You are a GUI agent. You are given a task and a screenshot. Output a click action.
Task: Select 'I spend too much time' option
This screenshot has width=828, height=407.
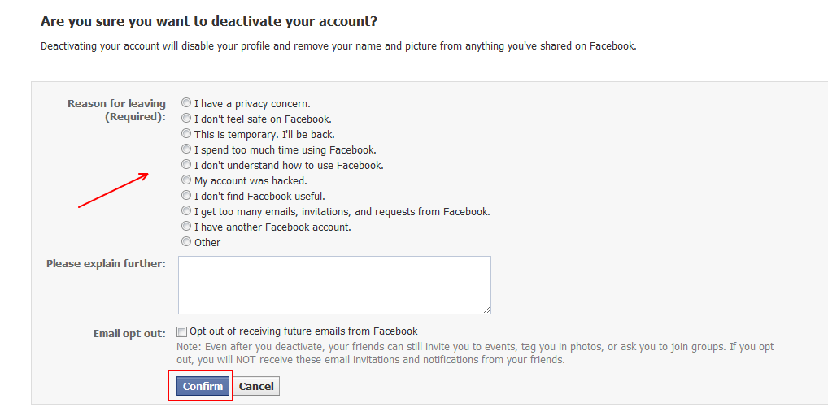pyautogui.click(x=187, y=149)
